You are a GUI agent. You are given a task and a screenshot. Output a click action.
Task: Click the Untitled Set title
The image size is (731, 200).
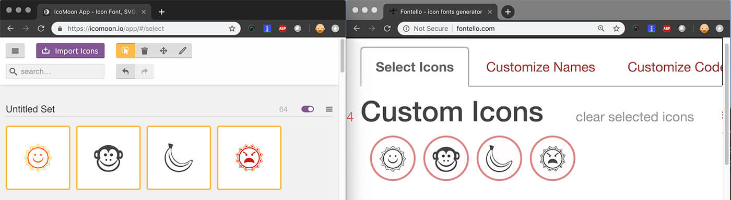[30, 109]
